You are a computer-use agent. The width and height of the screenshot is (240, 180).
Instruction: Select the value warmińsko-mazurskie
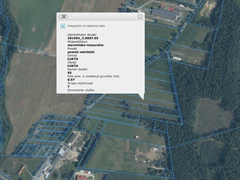tap(85, 45)
